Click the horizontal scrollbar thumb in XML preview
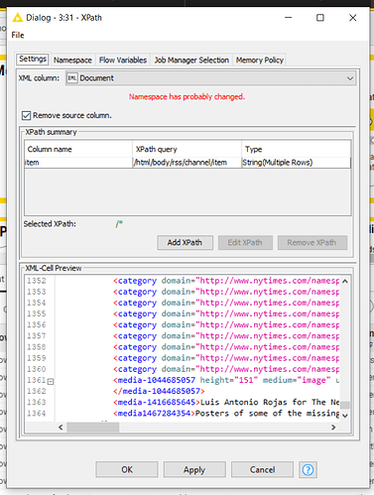The width and height of the screenshot is (374, 495). coord(93,428)
